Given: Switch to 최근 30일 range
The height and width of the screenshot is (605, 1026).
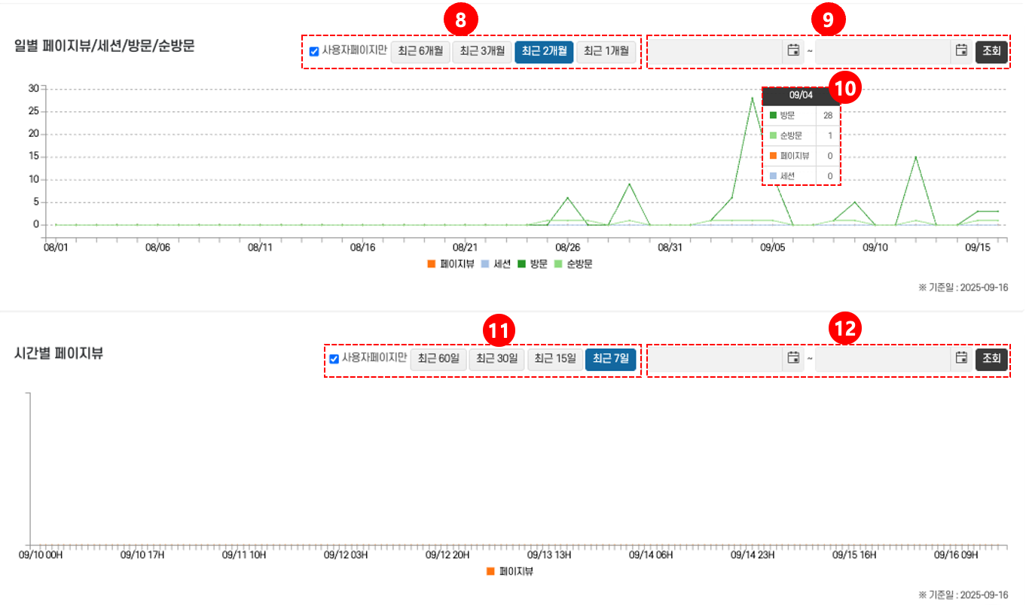Looking at the screenshot, I should point(497,359).
